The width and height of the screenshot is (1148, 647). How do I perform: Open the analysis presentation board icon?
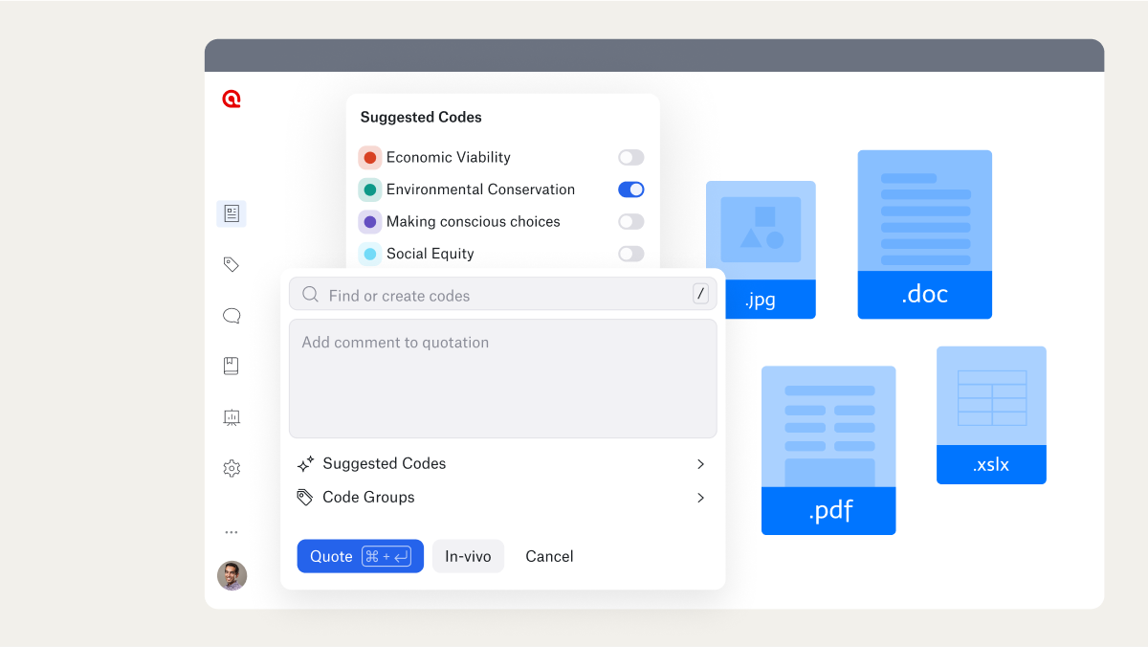[x=231, y=417]
